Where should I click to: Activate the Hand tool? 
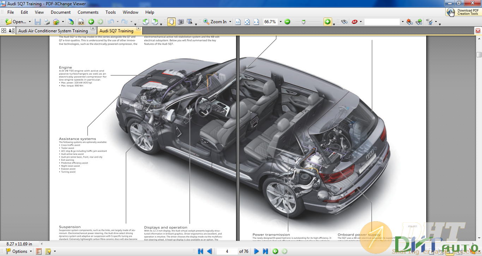coord(171,22)
